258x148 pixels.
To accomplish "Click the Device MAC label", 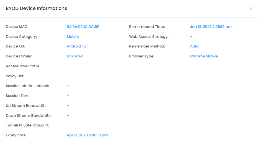I will tap(17, 27).
